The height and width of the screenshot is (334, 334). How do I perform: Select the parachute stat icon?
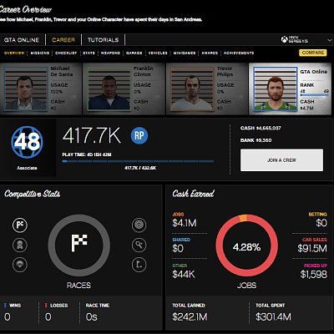pyautogui.click(x=20, y=265)
